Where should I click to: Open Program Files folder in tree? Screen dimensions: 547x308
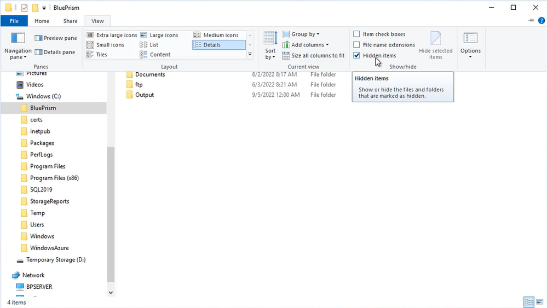(x=48, y=166)
